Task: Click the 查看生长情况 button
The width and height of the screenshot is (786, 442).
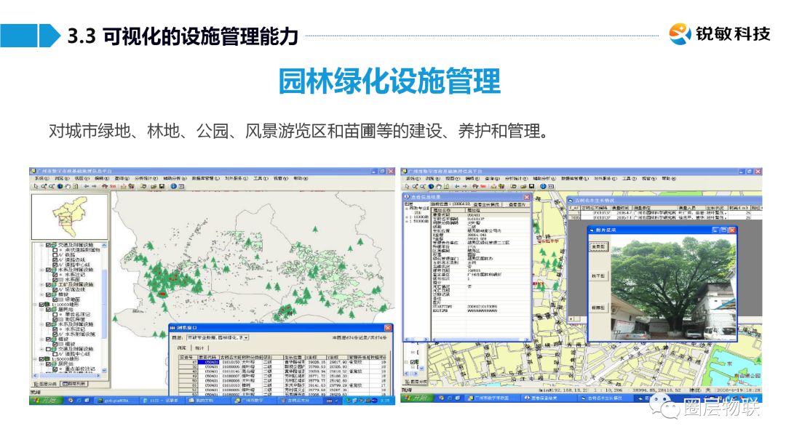Action: (x=486, y=205)
